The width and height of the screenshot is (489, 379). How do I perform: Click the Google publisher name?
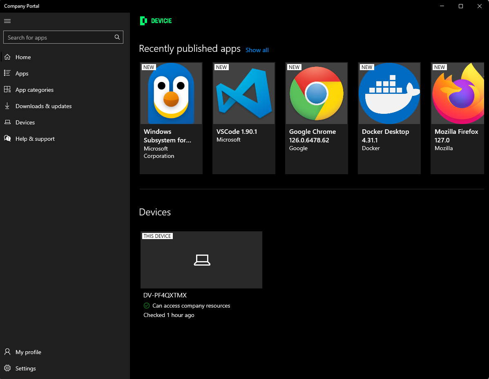(x=298, y=148)
